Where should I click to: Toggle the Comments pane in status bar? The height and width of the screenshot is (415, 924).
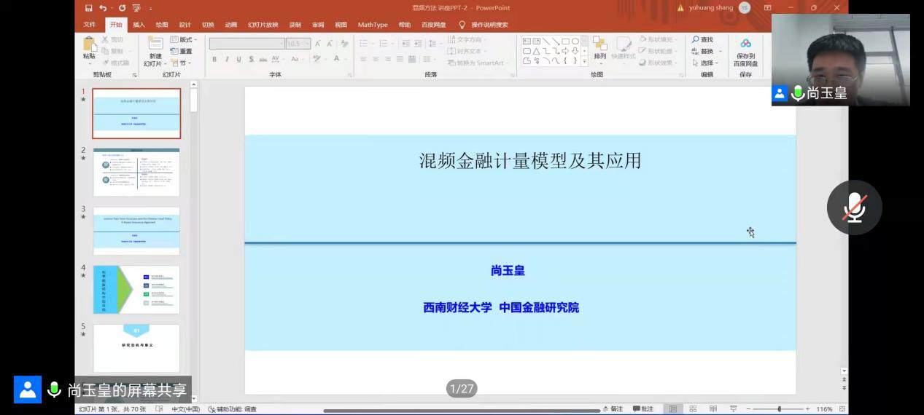(x=642, y=409)
